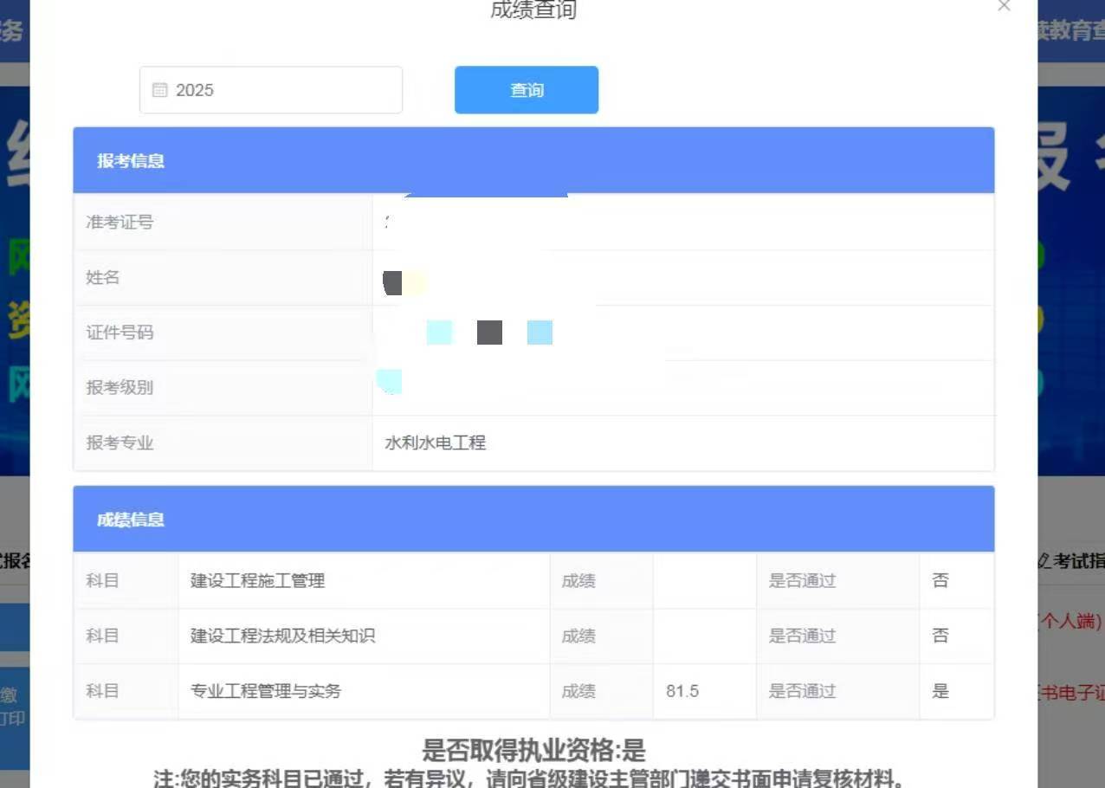
Task: Click the 准考证号 label cell
Action: click(223, 223)
